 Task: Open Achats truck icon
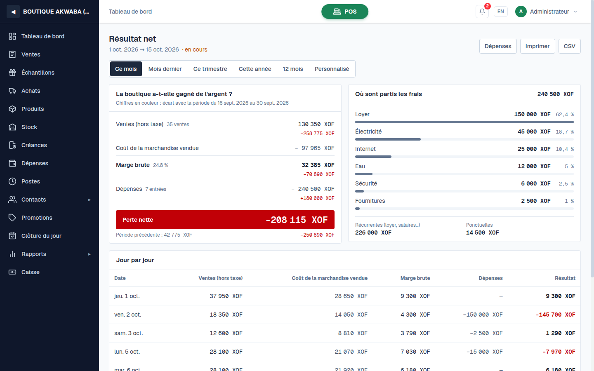[x=12, y=91]
